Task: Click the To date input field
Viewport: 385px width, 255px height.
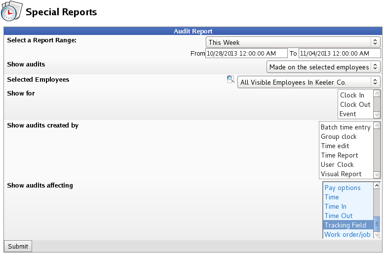Action: pos(340,53)
